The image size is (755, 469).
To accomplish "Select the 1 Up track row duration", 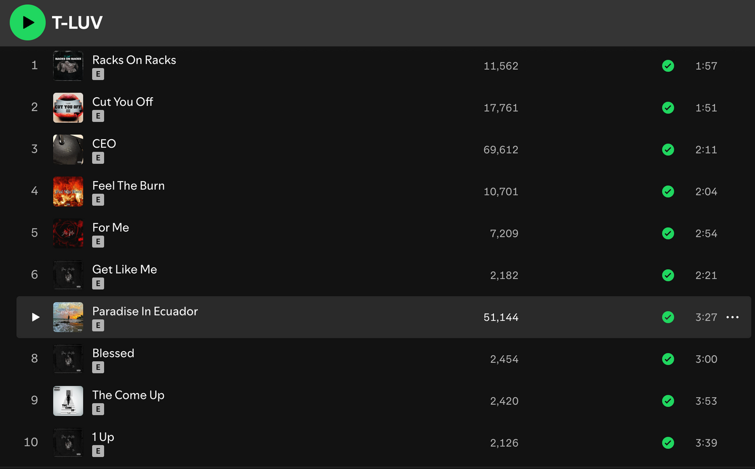I will [x=706, y=443].
